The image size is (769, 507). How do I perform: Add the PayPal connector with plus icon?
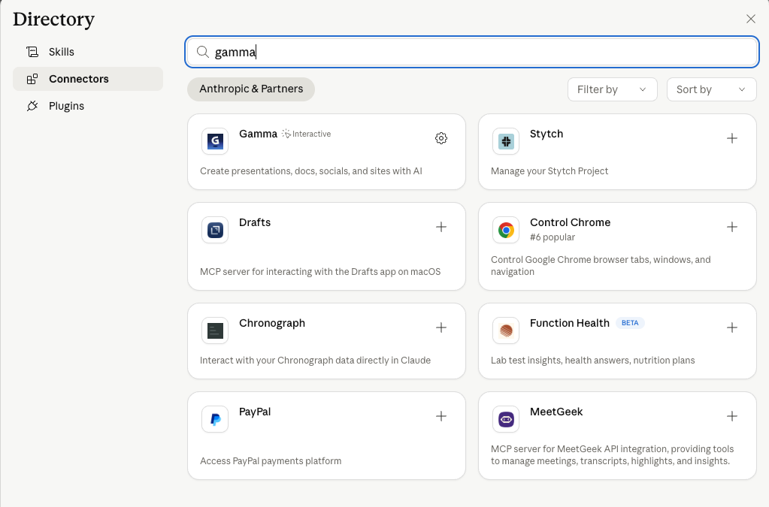point(441,416)
